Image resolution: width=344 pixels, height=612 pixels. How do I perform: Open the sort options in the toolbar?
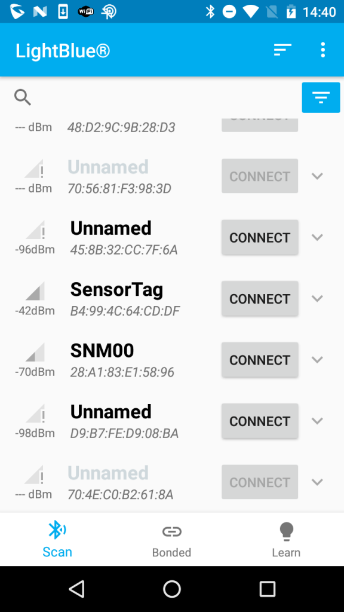tap(282, 50)
